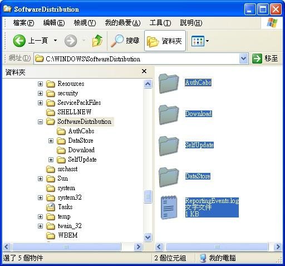
Task: Expand the system32 tree node
Action: pyautogui.click(x=40, y=197)
